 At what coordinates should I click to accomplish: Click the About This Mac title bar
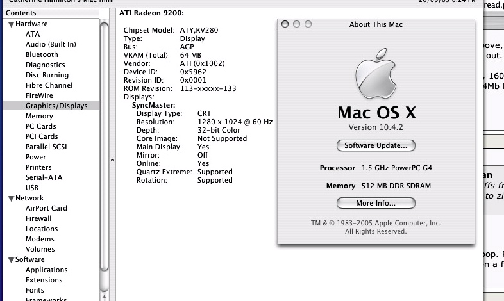(x=376, y=24)
